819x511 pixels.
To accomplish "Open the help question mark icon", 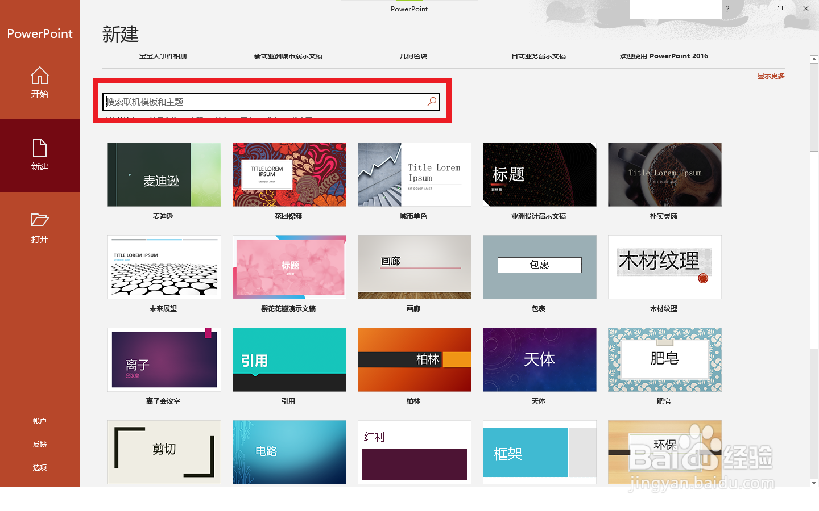I will click(x=727, y=9).
